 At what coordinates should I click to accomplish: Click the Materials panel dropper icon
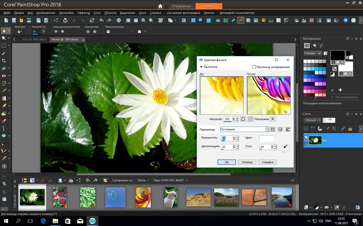tap(332, 90)
